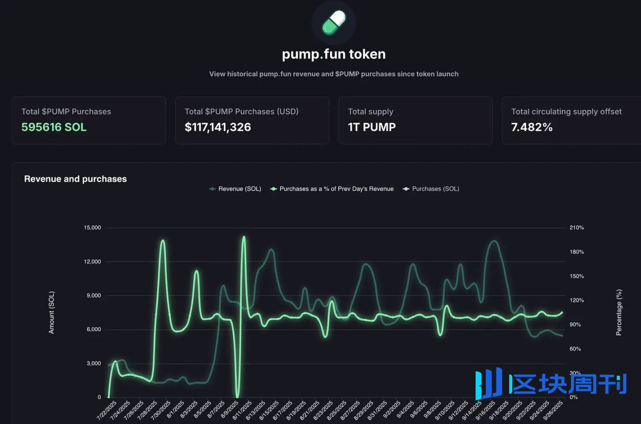Toggle the Revenue (SOL) legend series

coord(235,189)
